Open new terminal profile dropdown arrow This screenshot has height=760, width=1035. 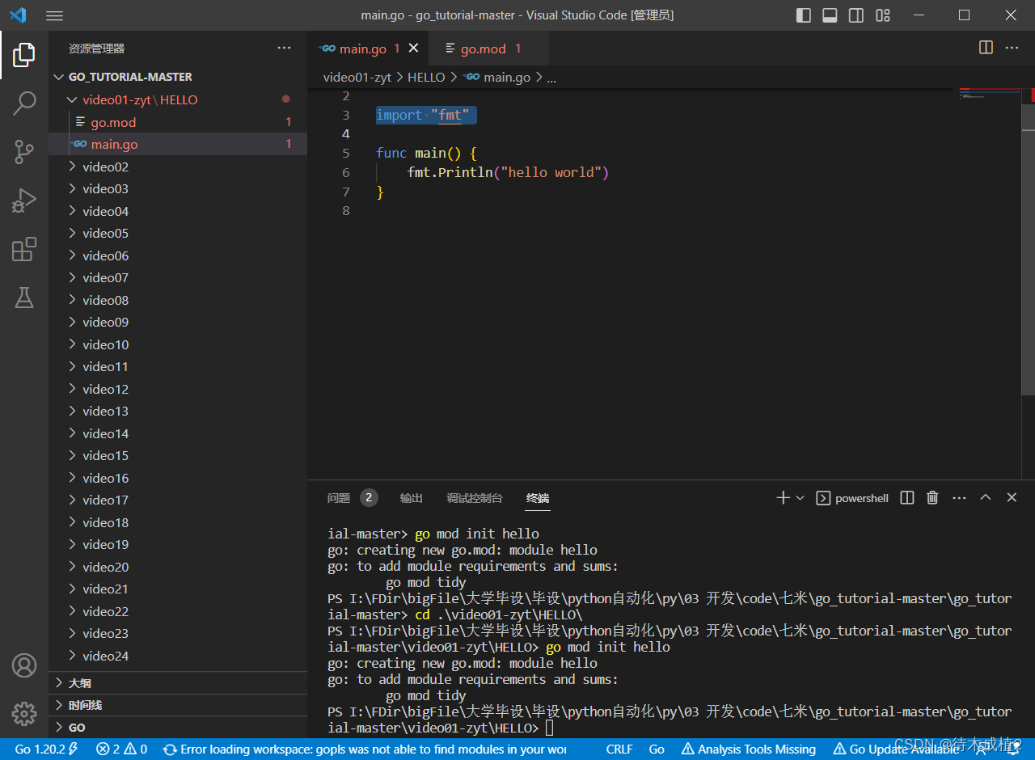point(801,498)
